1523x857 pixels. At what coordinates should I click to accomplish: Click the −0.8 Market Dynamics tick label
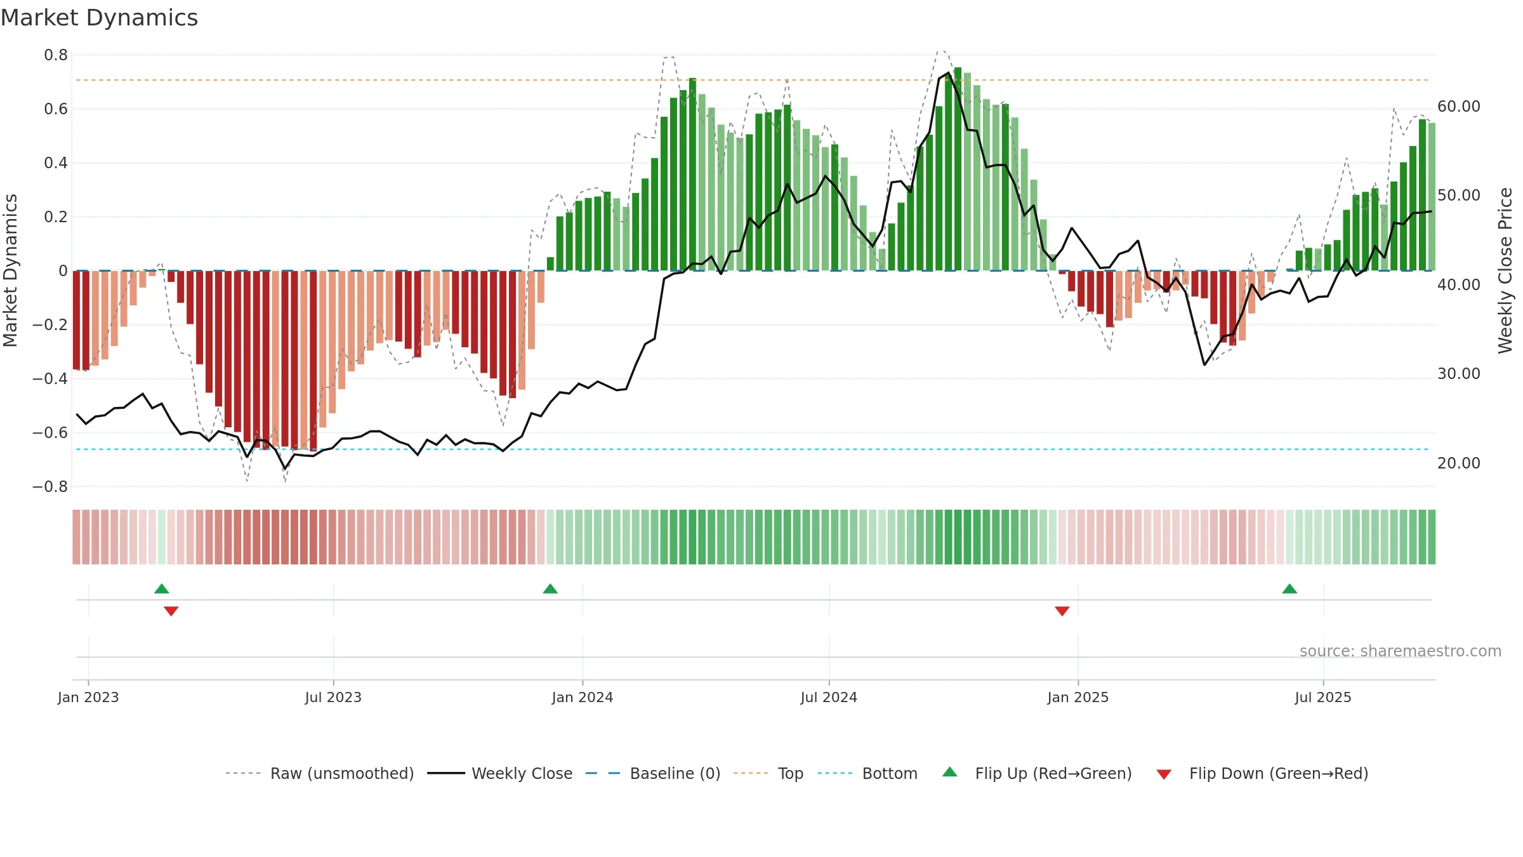click(x=50, y=487)
